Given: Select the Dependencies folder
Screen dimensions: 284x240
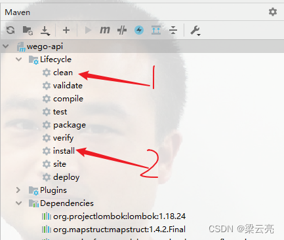Looking at the screenshot, I should (67, 203).
